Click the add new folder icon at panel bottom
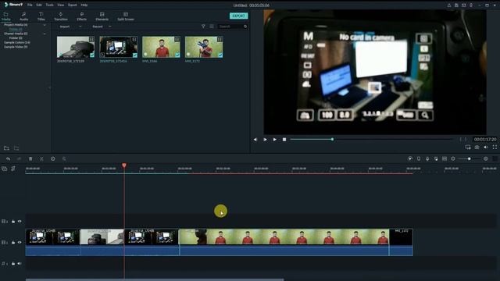 pos(6,148)
